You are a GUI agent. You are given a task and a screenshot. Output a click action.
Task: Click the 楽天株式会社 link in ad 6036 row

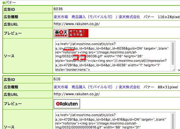click(x=129, y=17)
